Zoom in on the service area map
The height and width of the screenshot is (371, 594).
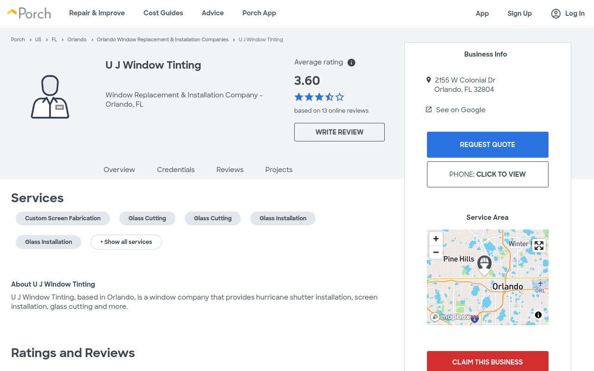436,238
